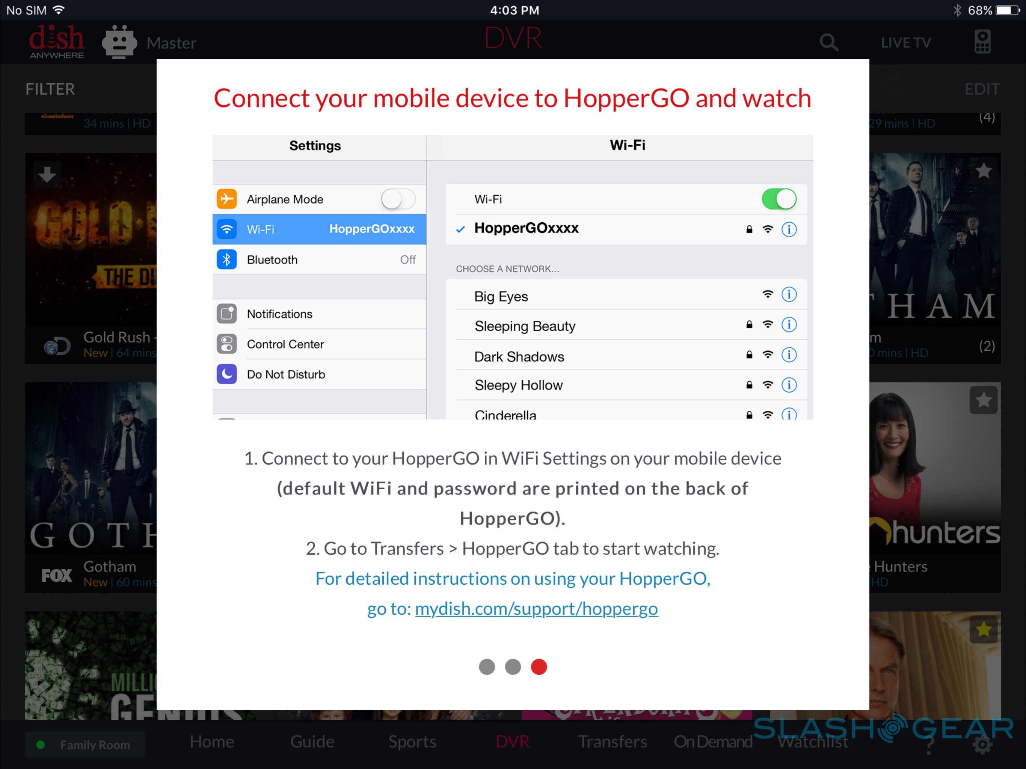Image resolution: width=1026 pixels, height=769 pixels.
Task: Select second page dot indicator
Action: coord(513,667)
